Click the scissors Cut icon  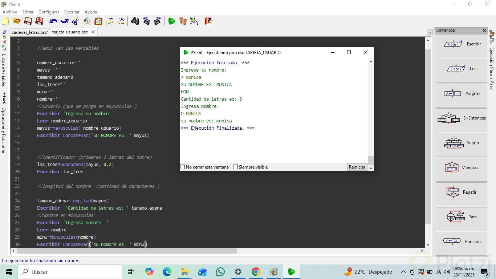pos(76,21)
